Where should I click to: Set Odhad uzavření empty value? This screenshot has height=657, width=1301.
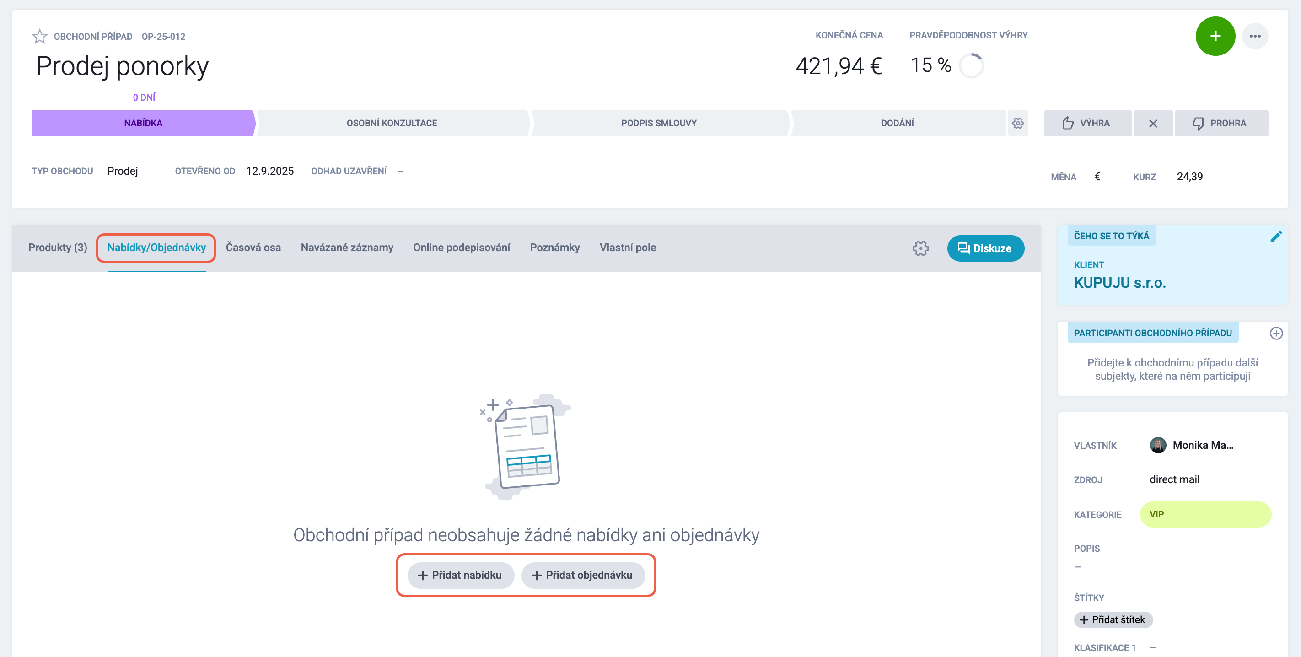[401, 171]
